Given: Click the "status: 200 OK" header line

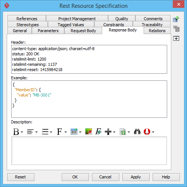Looking at the screenshot, I should 25,54.
